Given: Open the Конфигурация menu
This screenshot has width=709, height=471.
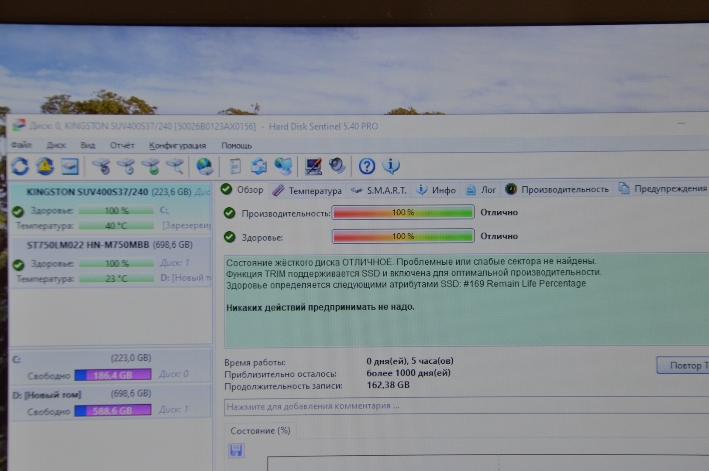Looking at the screenshot, I should click(177, 146).
